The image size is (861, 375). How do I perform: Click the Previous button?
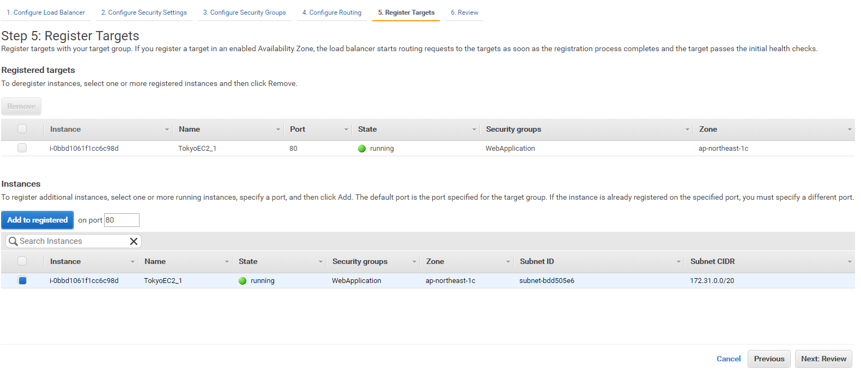click(769, 359)
